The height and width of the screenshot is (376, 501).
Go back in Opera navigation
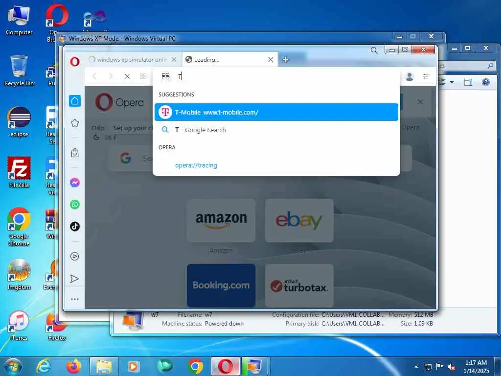[x=94, y=76]
